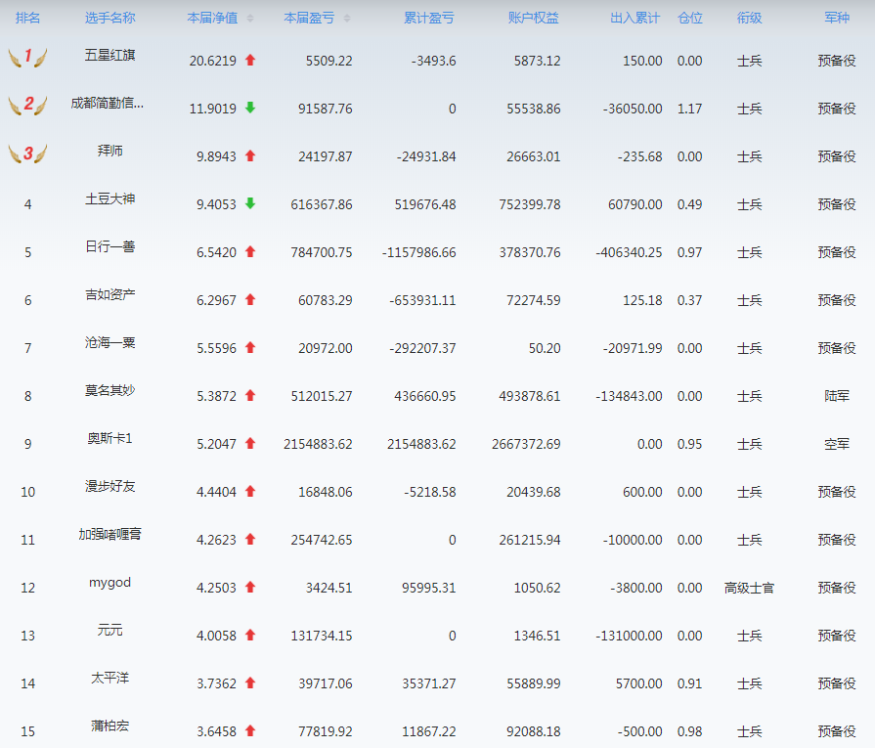
Task: Click position value 0.37
Action: pyautogui.click(x=689, y=300)
